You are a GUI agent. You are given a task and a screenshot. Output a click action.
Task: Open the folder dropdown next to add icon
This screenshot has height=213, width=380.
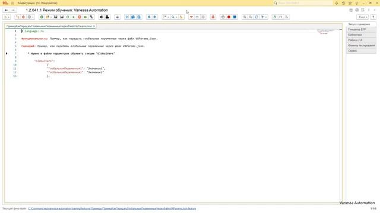coord(49,17)
